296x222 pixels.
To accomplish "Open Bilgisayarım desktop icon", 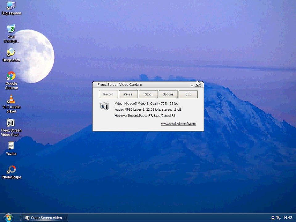I will click(11, 8).
